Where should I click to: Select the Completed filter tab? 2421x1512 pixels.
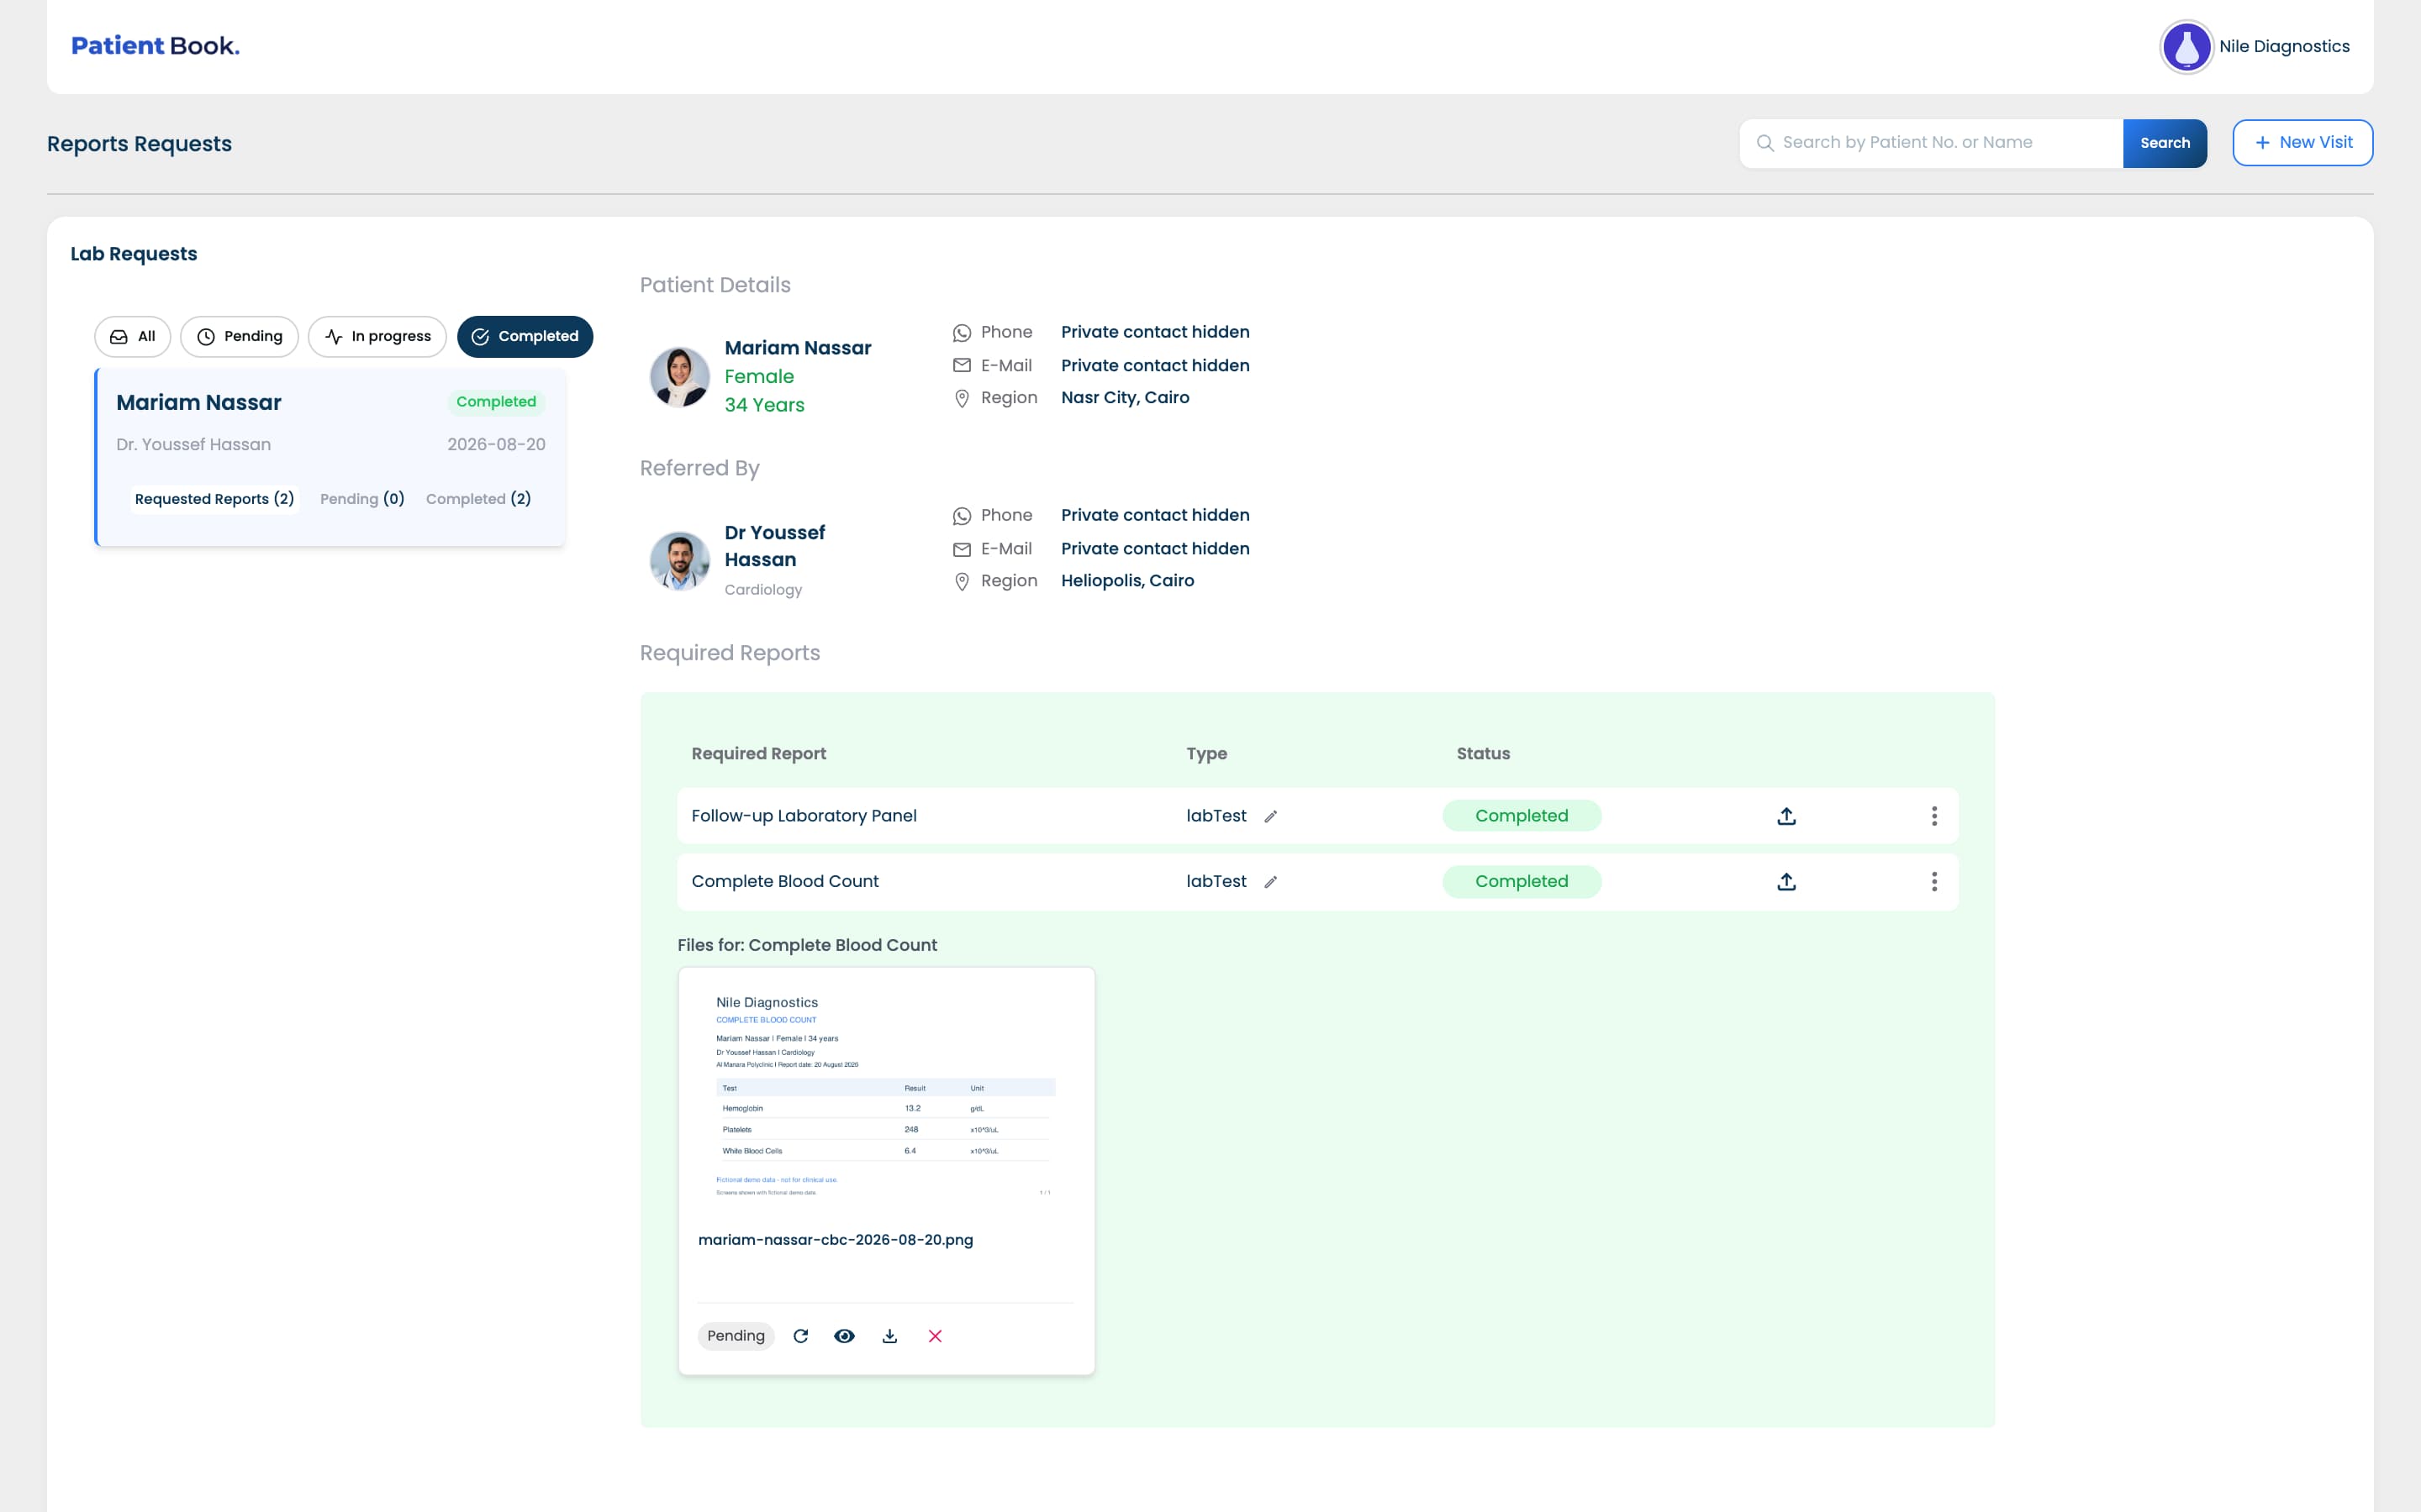[525, 336]
